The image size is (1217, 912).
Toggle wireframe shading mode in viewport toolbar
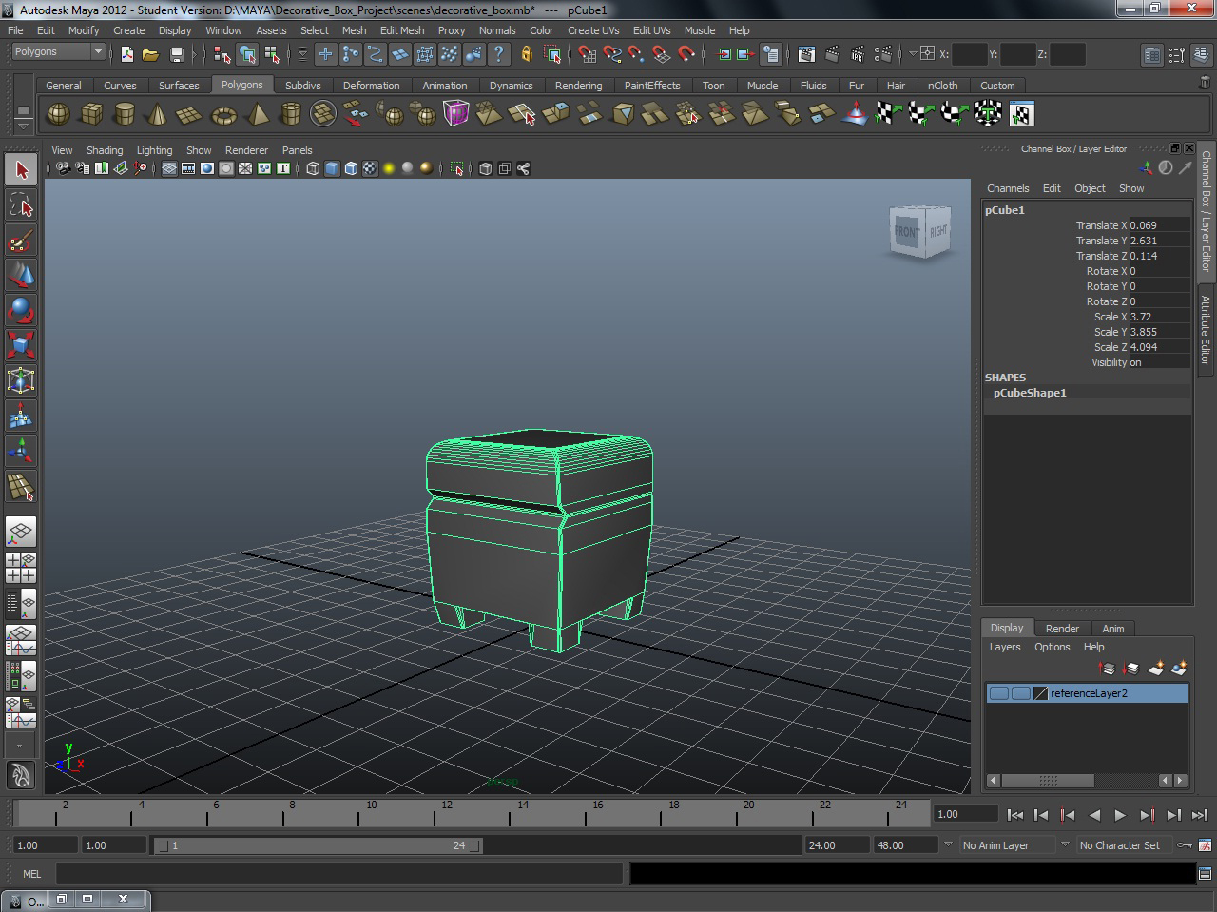tap(311, 168)
